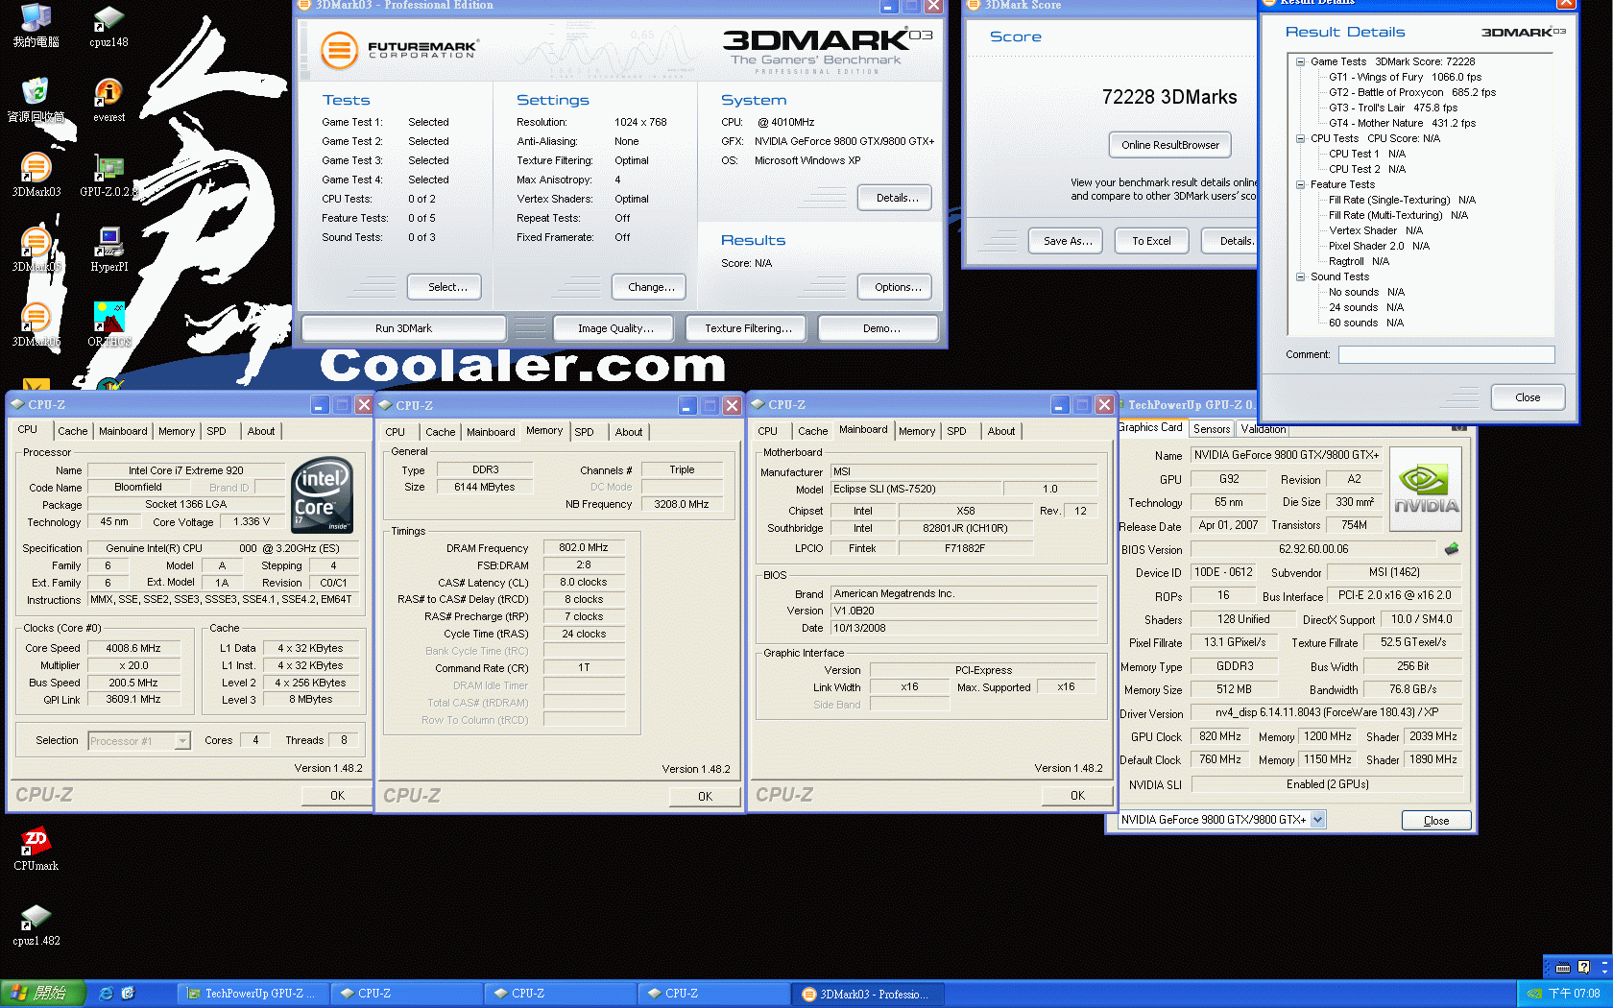Launch the 3DMark03 desktop shortcut

[x=36, y=176]
